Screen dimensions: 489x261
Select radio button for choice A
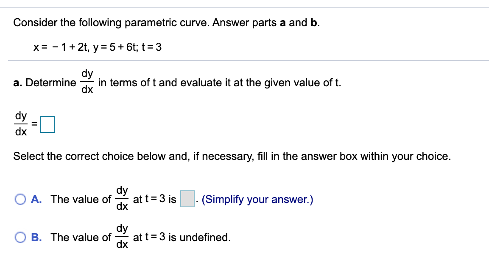point(20,199)
